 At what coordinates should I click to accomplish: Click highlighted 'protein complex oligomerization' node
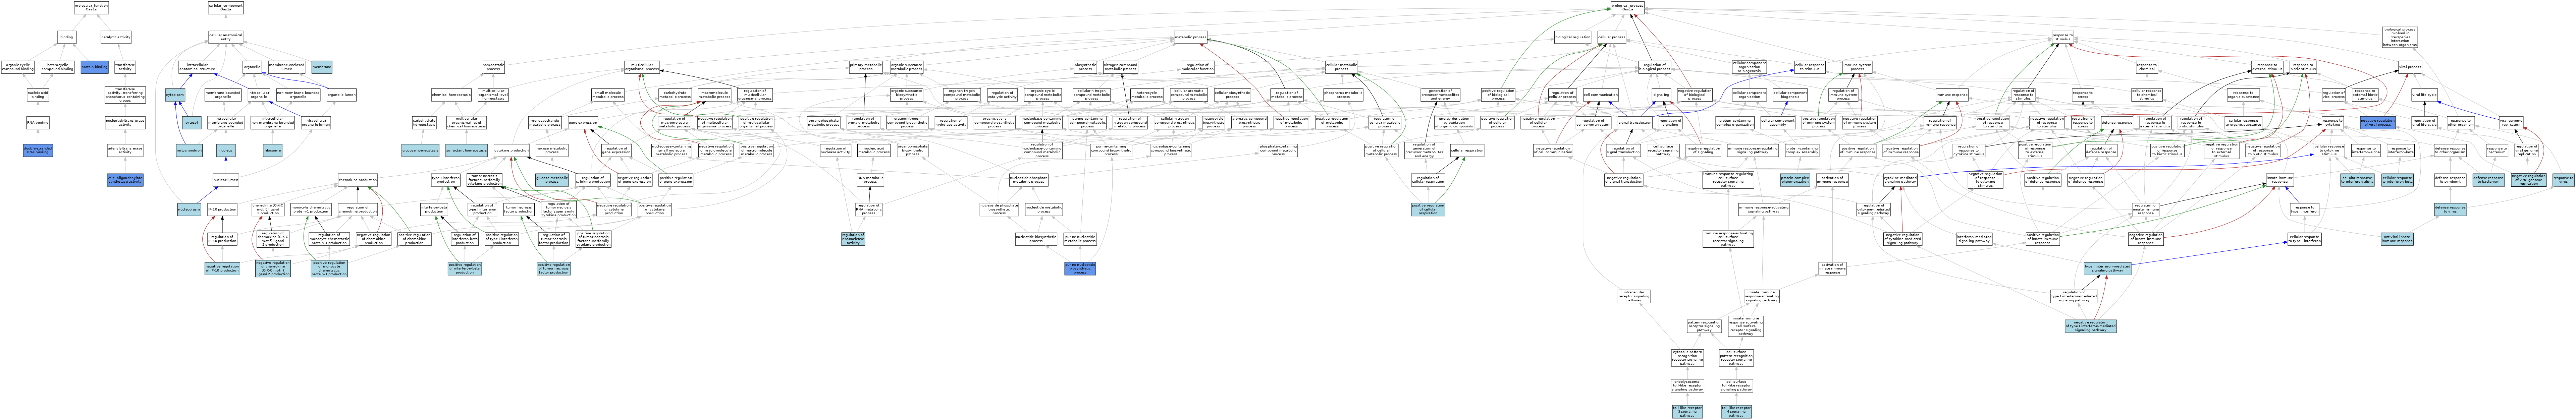(x=1795, y=180)
